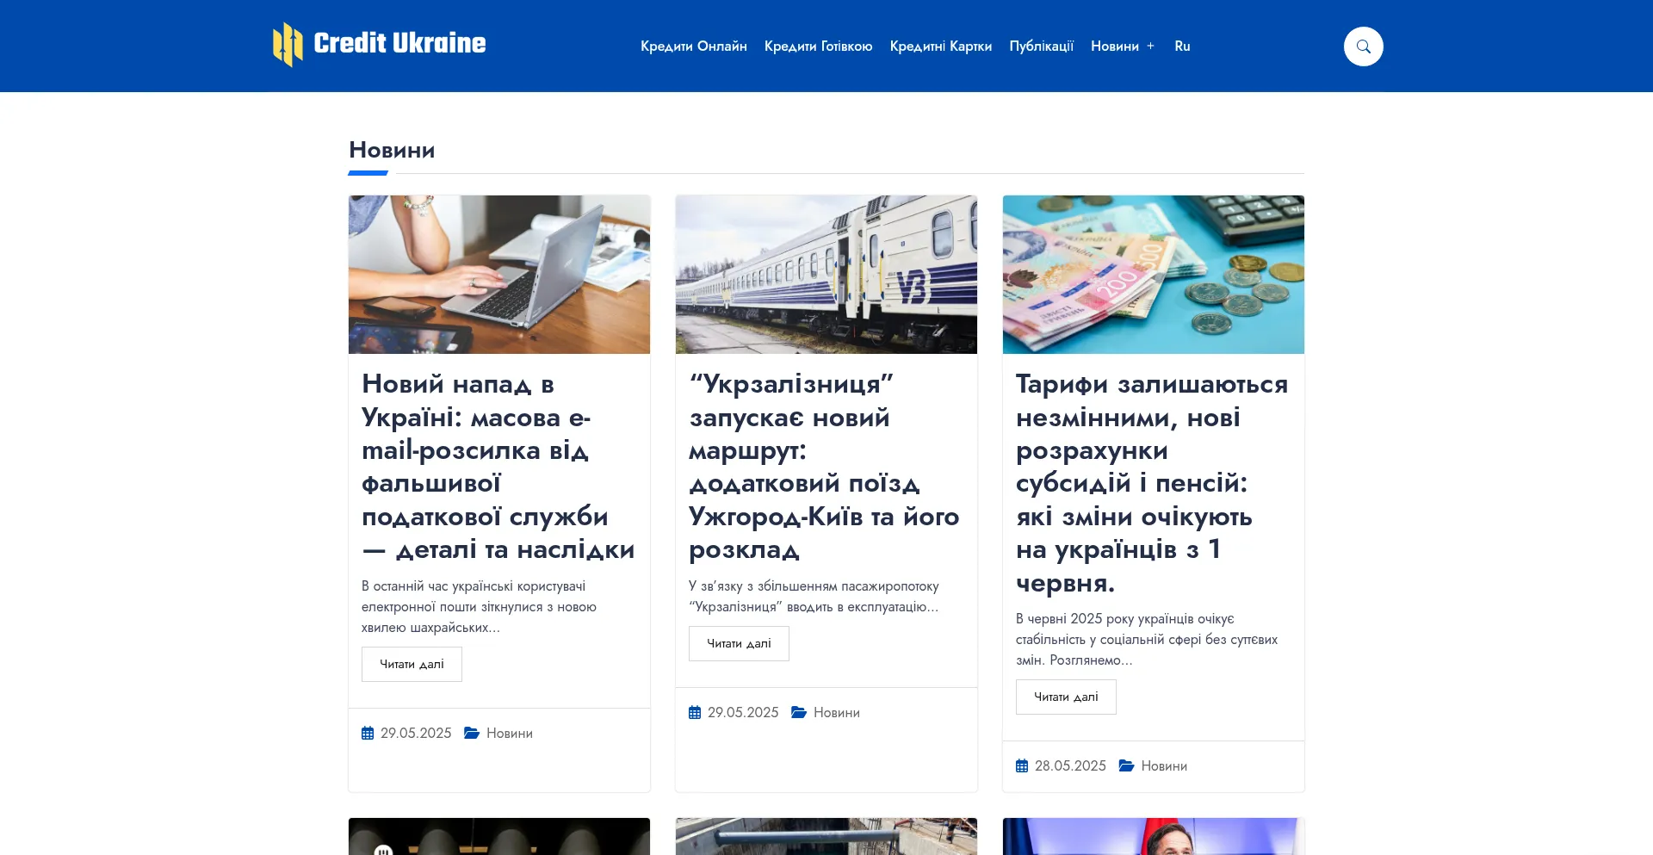
Task: Open Кредитні Картки menu item
Action: (x=941, y=46)
